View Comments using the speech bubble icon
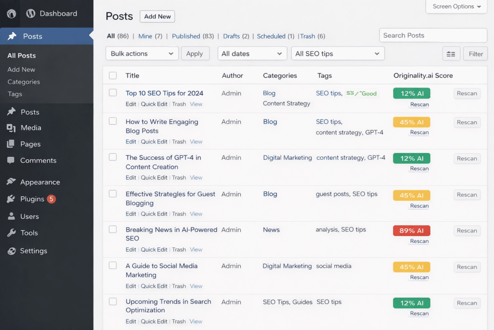 tap(12, 160)
